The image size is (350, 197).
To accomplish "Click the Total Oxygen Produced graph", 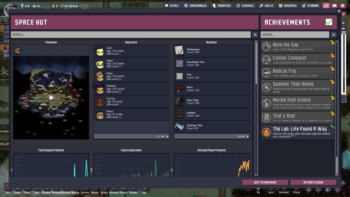I will [51, 165].
